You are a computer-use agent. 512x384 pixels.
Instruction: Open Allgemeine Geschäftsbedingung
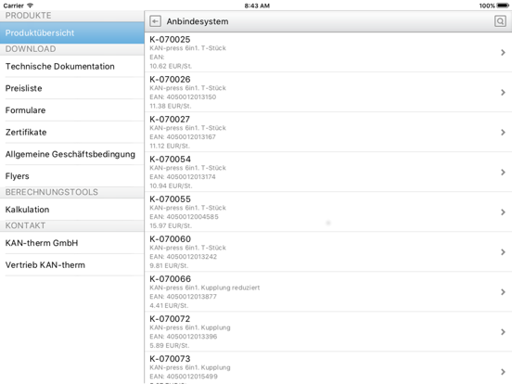[71, 154]
